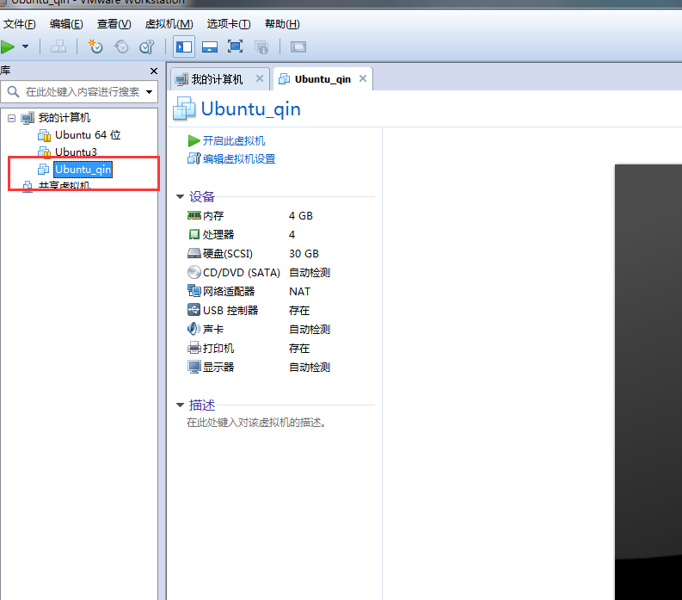Collapse the 设备 section
The width and height of the screenshot is (682, 600).
(180, 196)
